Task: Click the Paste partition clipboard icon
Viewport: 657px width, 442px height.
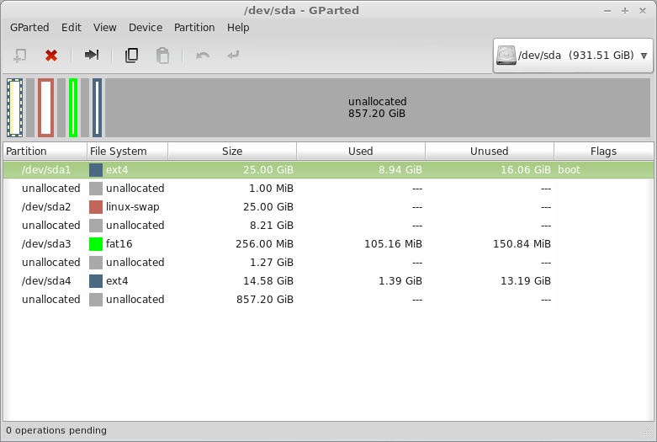Action: point(162,56)
